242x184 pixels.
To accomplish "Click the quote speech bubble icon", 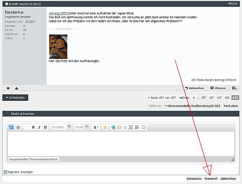I will pyautogui.click(x=144, y=128).
